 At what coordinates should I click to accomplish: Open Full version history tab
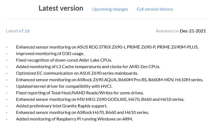[x=155, y=9]
